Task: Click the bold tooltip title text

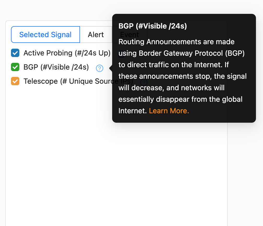Action: pos(153,26)
